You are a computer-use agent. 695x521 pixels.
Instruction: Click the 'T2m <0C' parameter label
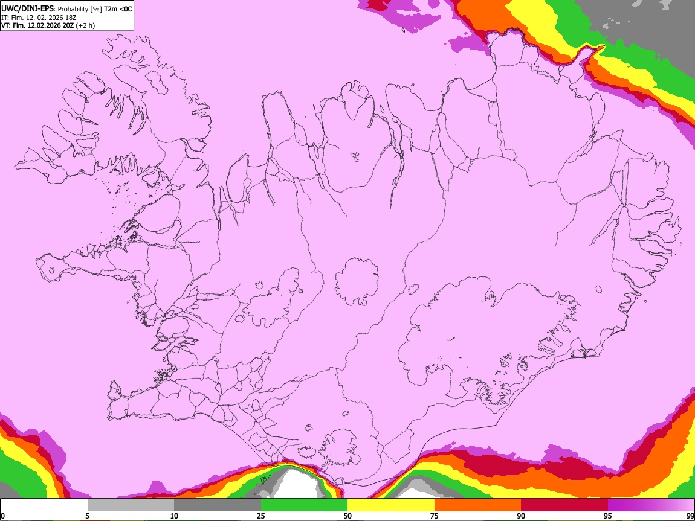(118, 9)
